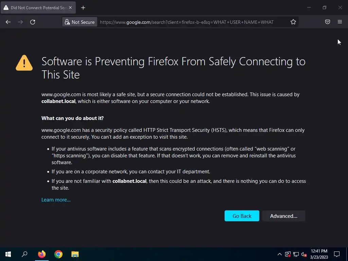This screenshot has width=348, height=261.
Task: Open the Save to Pocket icon
Action: 327,22
